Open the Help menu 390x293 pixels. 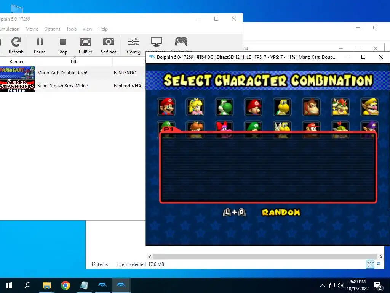[103, 29]
